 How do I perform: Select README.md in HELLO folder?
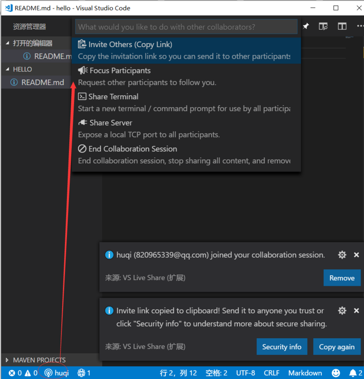(37, 82)
